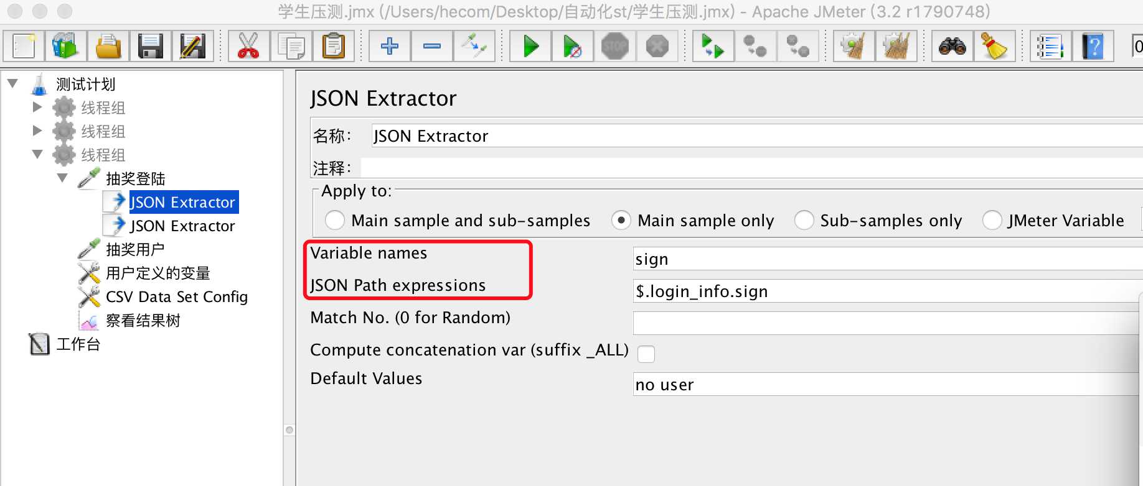The height and width of the screenshot is (486, 1143).
Task: Open a test plan file
Action: pyautogui.click(x=108, y=46)
